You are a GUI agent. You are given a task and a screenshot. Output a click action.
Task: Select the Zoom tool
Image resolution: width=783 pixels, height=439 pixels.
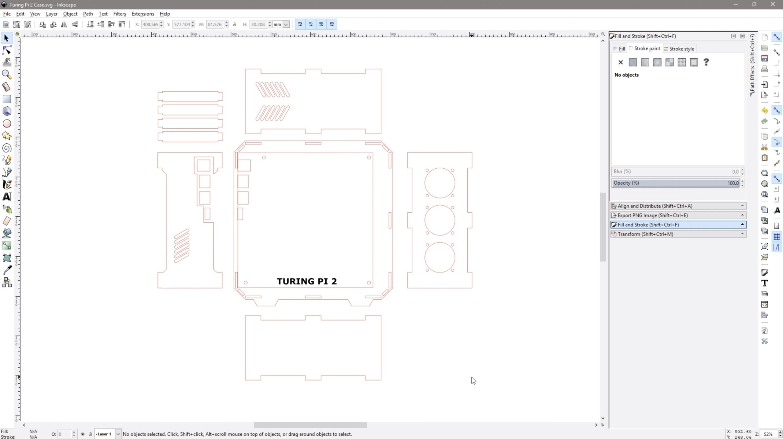tap(7, 75)
